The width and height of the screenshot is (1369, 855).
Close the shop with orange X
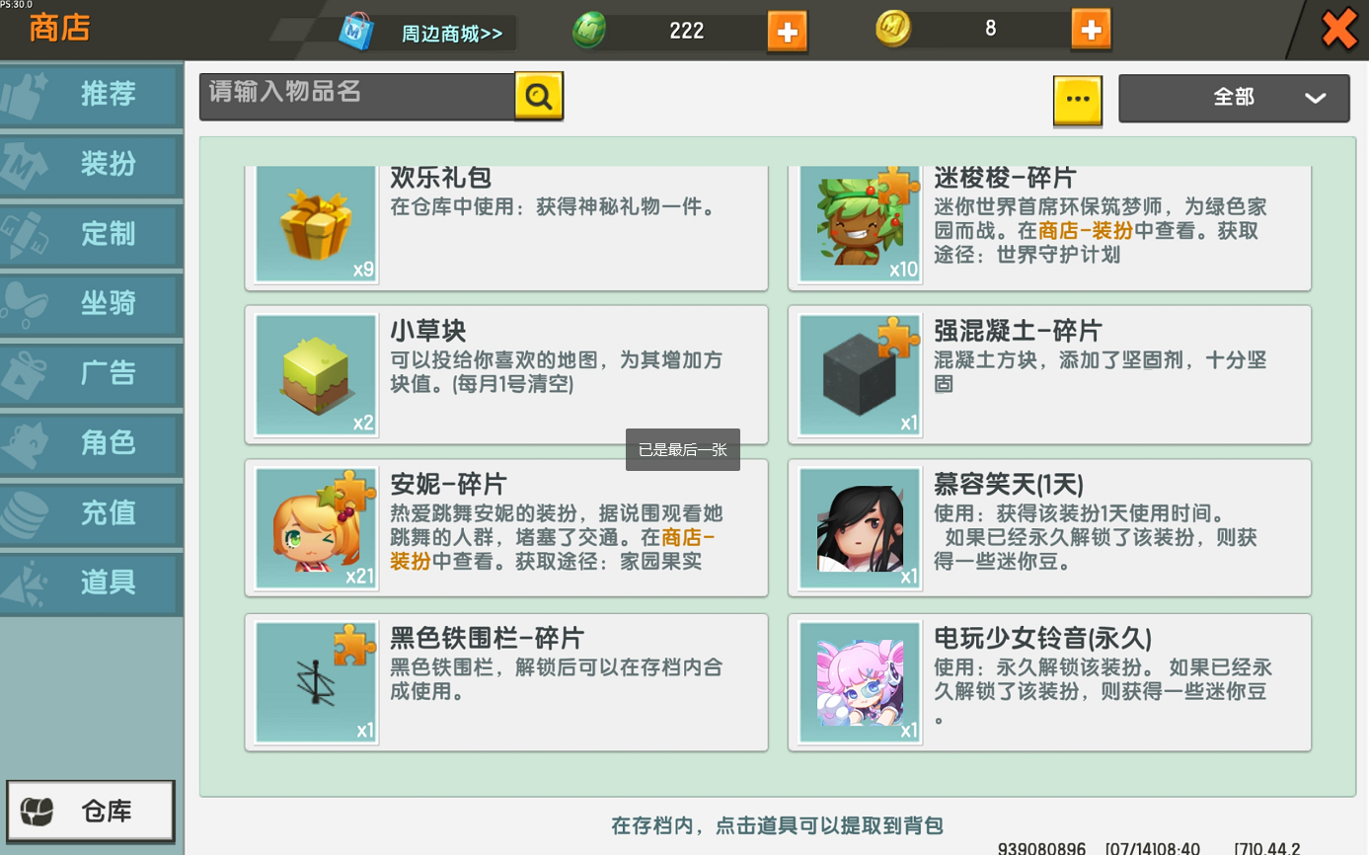click(x=1338, y=29)
